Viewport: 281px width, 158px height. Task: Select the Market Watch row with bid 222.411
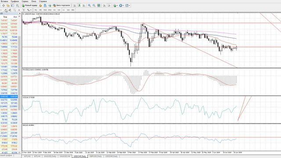9,133
